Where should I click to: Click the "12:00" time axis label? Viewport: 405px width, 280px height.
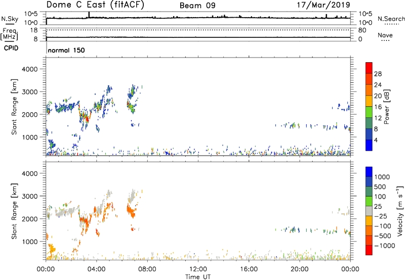point(198,269)
